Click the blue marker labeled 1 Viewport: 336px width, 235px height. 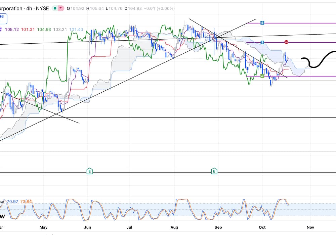pyautogui.click(x=262, y=42)
